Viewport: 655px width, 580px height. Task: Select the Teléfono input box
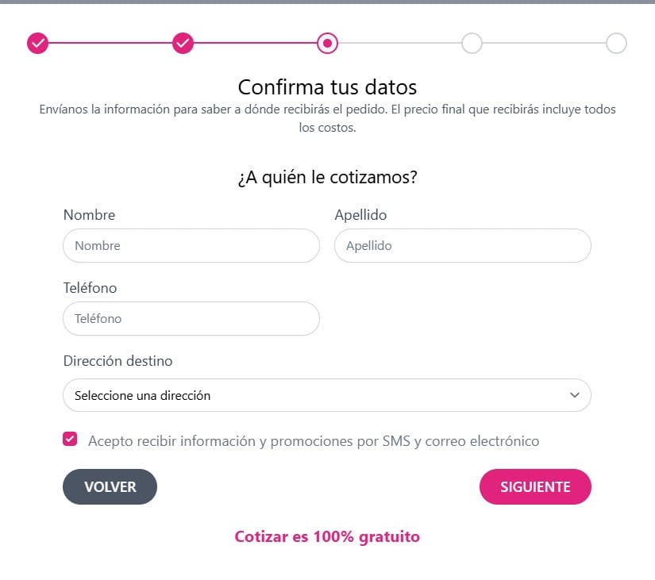point(191,319)
